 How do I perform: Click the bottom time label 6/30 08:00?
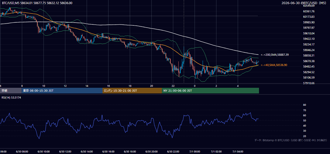point(22,152)
